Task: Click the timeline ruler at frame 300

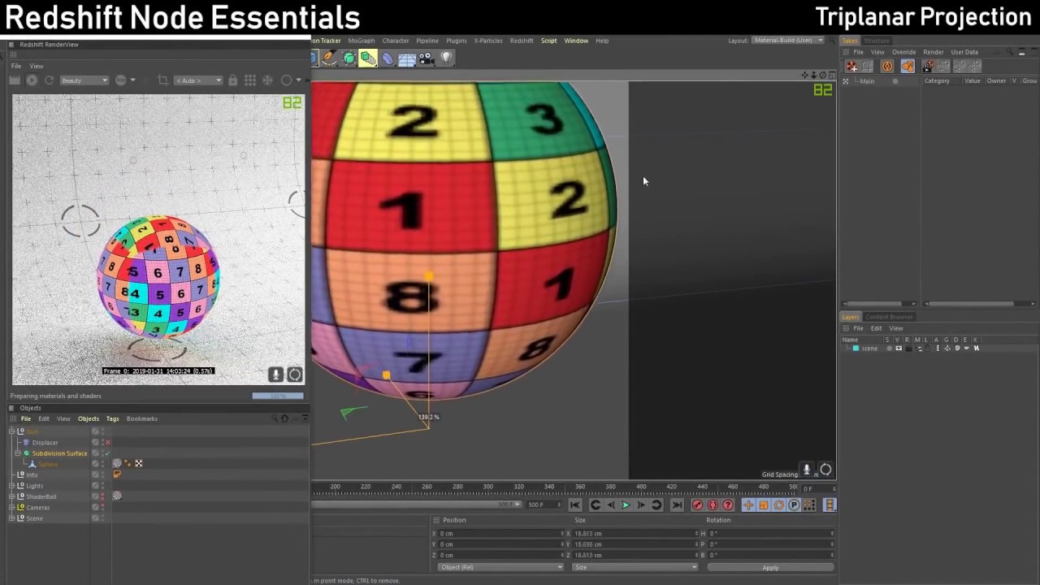Action: pyautogui.click(x=487, y=487)
